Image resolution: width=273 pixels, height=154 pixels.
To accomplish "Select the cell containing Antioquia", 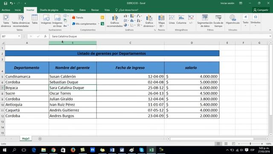I will coord(27,104).
